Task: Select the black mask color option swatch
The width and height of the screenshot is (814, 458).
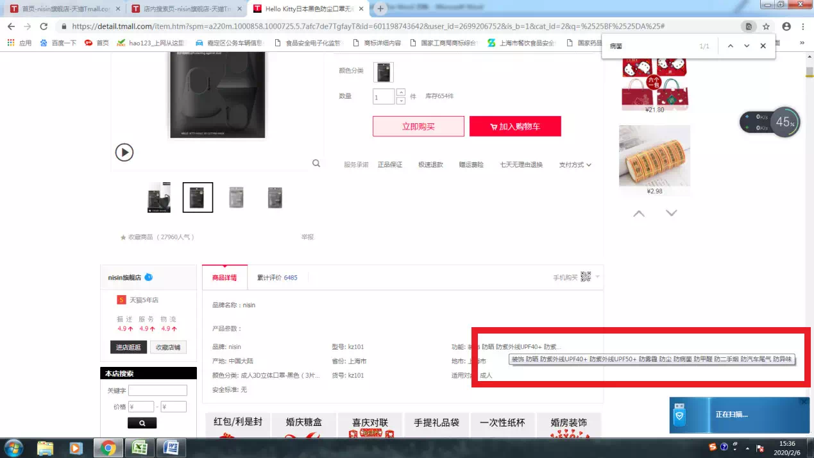Action: [384, 72]
